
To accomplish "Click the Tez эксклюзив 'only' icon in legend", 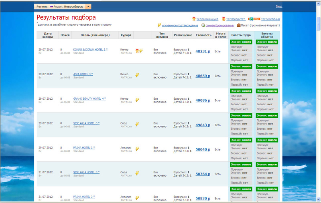I will [x=254, y=19].
